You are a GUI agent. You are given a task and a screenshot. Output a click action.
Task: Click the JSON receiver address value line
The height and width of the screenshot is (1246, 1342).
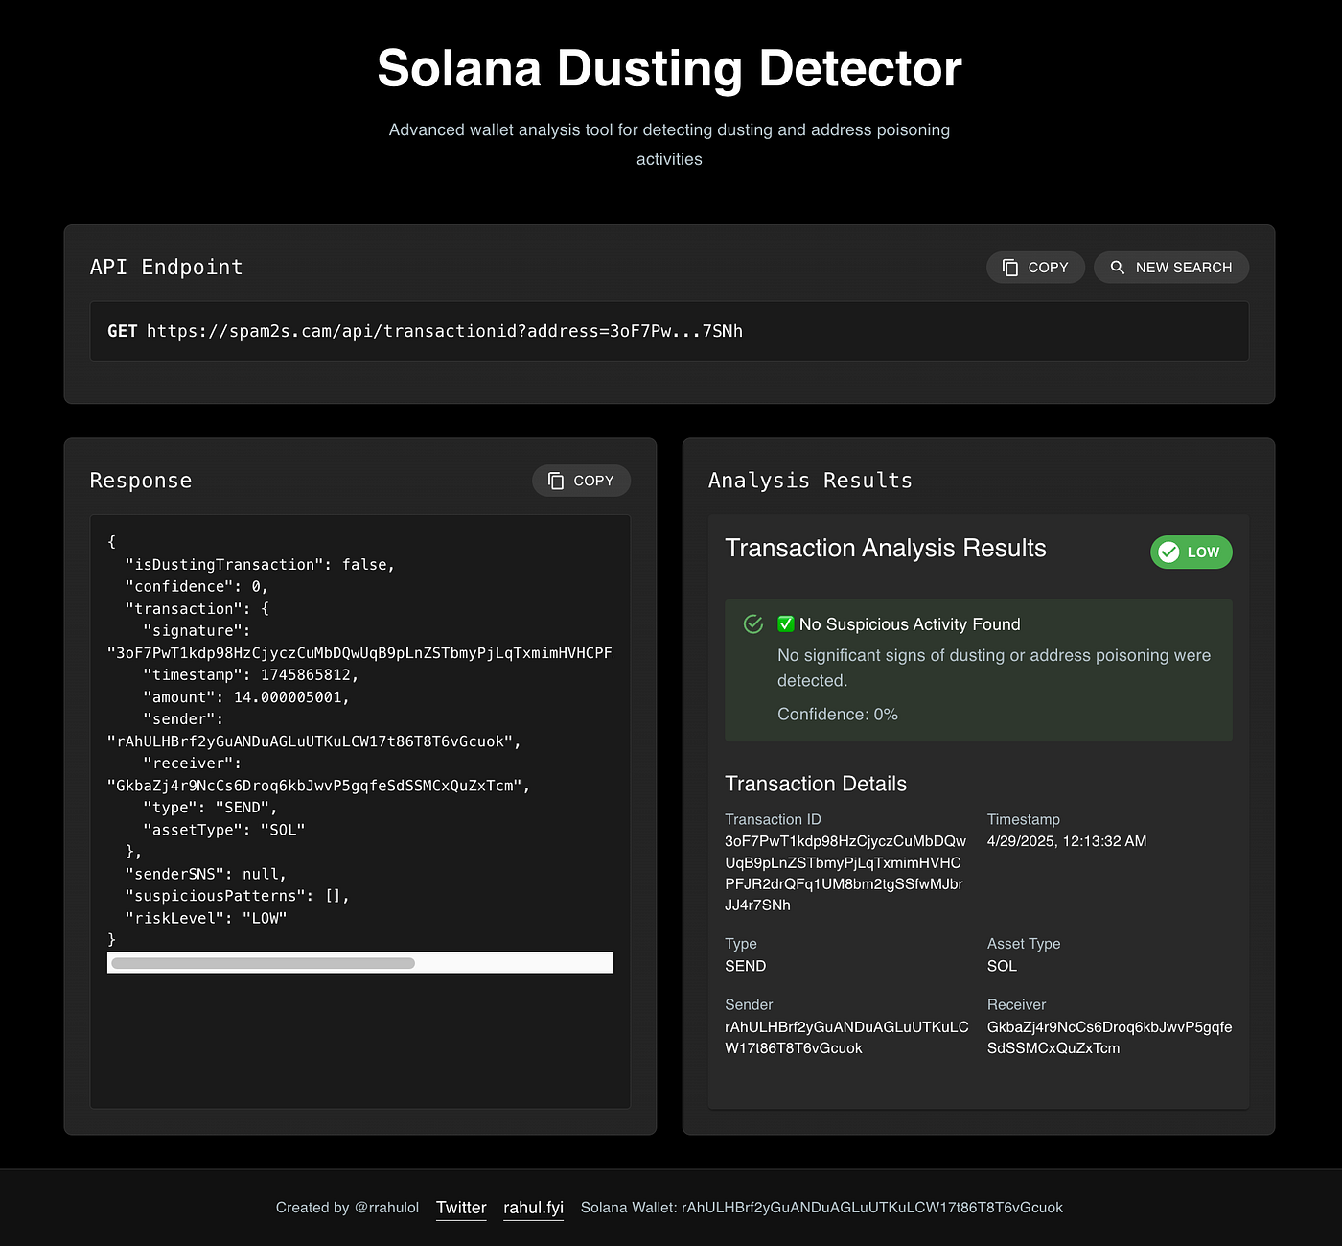pyautogui.click(x=318, y=786)
